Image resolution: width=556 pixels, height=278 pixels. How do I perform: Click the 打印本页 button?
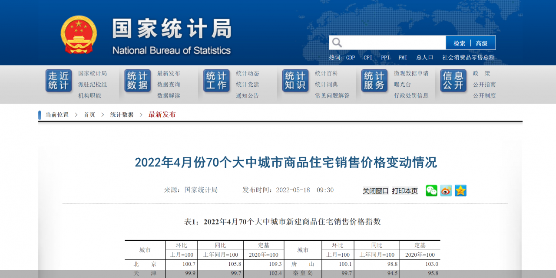(405, 191)
